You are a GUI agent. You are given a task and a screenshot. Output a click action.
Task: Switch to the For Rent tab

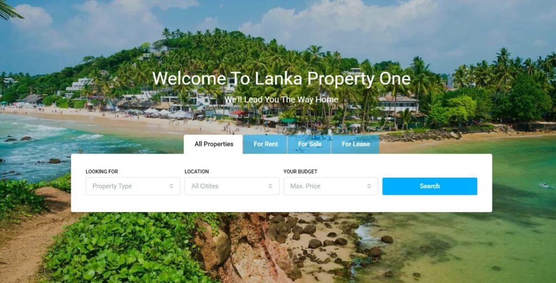point(266,144)
